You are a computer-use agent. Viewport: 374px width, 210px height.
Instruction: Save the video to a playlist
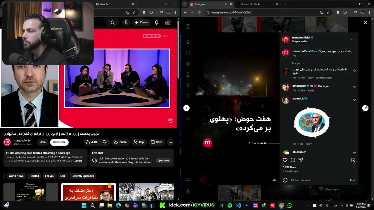[x=156, y=142]
